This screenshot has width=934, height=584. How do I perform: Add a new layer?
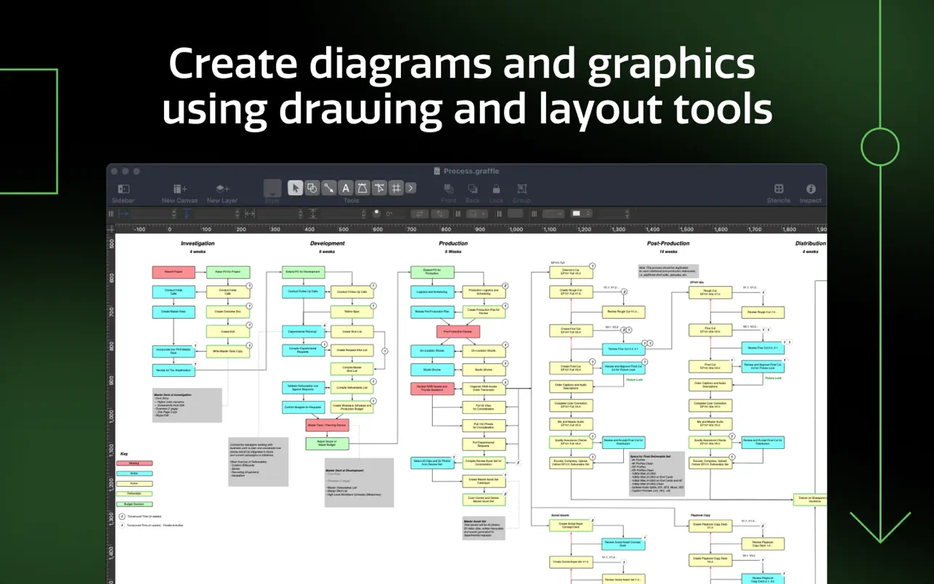pyautogui.click(x=221, y=189)
